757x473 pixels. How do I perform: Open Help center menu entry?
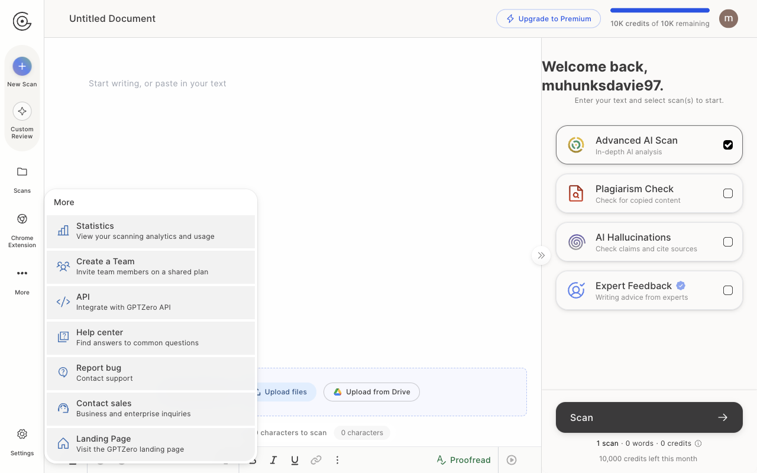(151, 338)
